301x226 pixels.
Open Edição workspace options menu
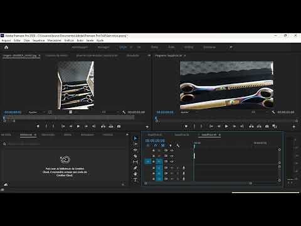click(131, 47)
